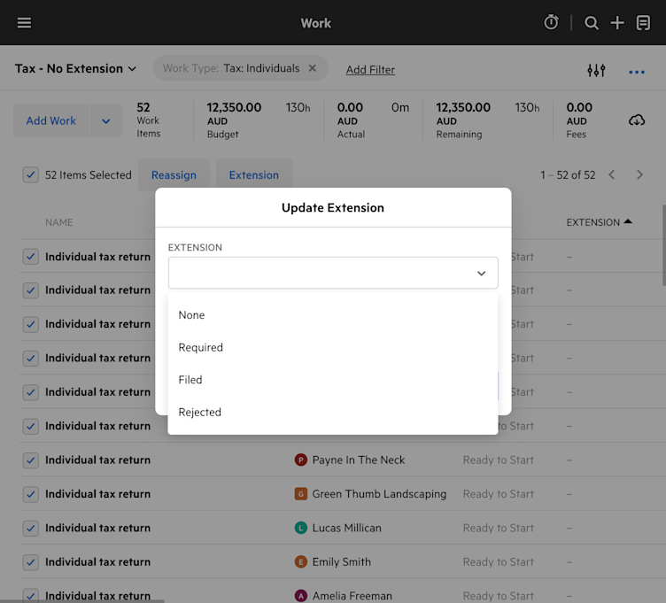Open the blue three-dot more options
Viewport: 666px width, 603px height.
tap(637, 73)
